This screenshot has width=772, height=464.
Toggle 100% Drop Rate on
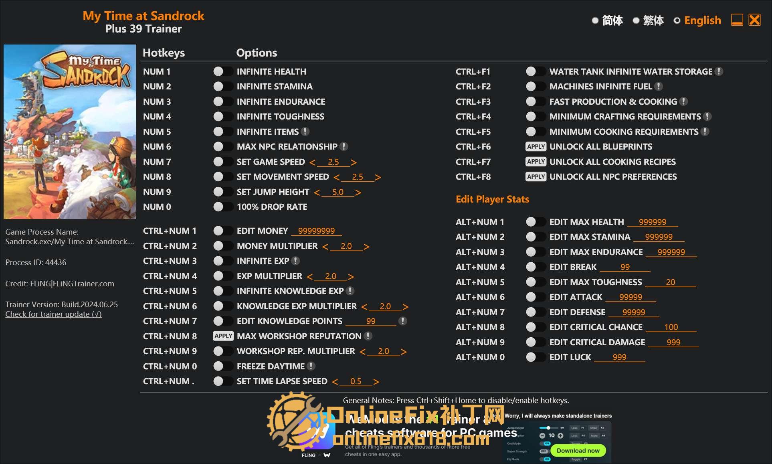[223, 207]
